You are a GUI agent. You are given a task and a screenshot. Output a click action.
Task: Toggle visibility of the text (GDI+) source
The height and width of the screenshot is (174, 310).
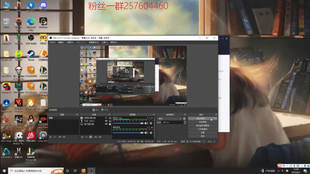(x=106, y=121)
